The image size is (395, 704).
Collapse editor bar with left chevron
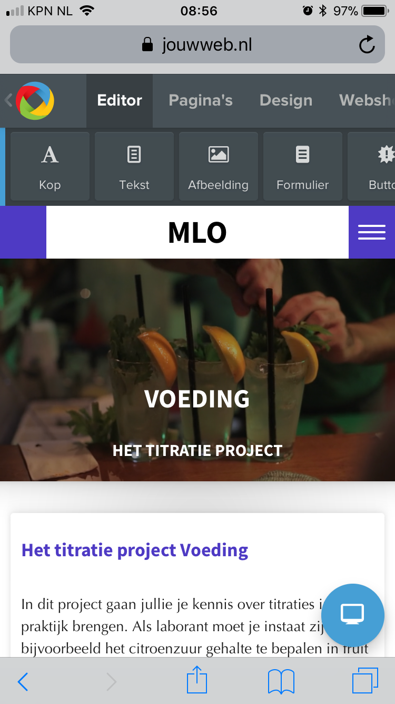[8, 100]
